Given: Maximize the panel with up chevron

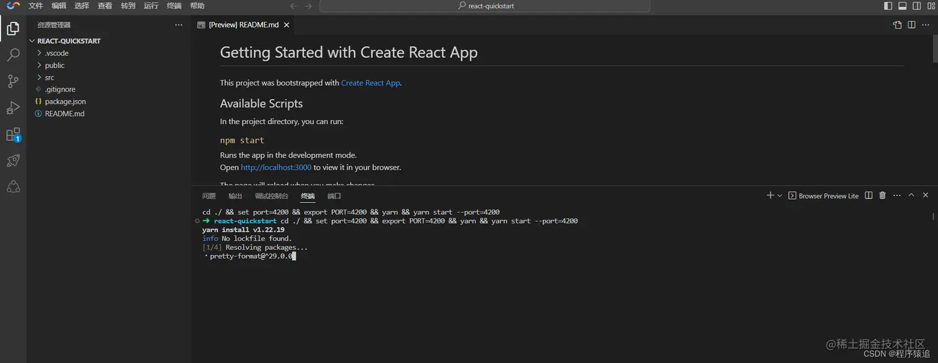Looking at the screenshot, I should 911,195.
